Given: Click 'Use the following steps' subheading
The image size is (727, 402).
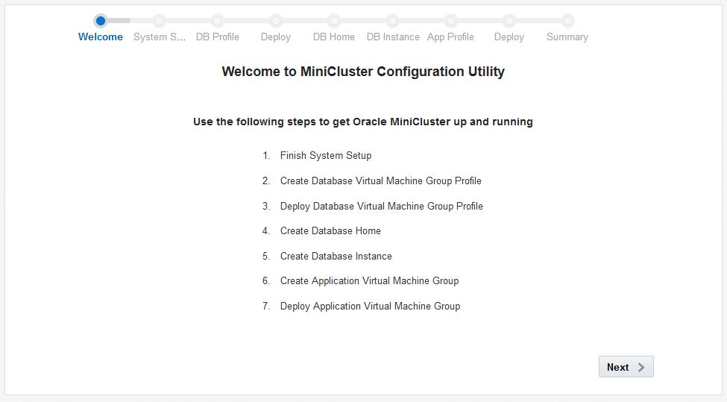Looking at the screenshot, I should click(363, 122).
